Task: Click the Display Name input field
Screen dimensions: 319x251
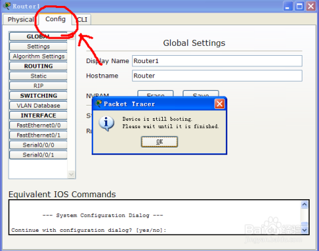Action: 217,61
